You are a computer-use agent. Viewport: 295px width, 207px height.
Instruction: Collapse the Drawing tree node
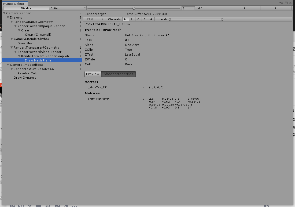click(x=8, y=17)
